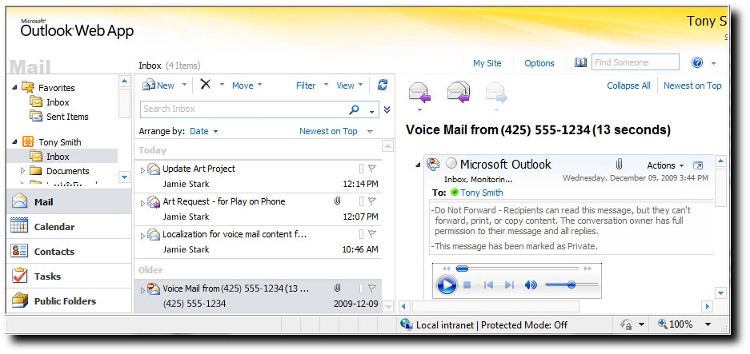The height and width of the screenshot is (354, 750).
Task: Open the Help dropdown arrow
Action: pyautogui.click(x=714, y=63)
